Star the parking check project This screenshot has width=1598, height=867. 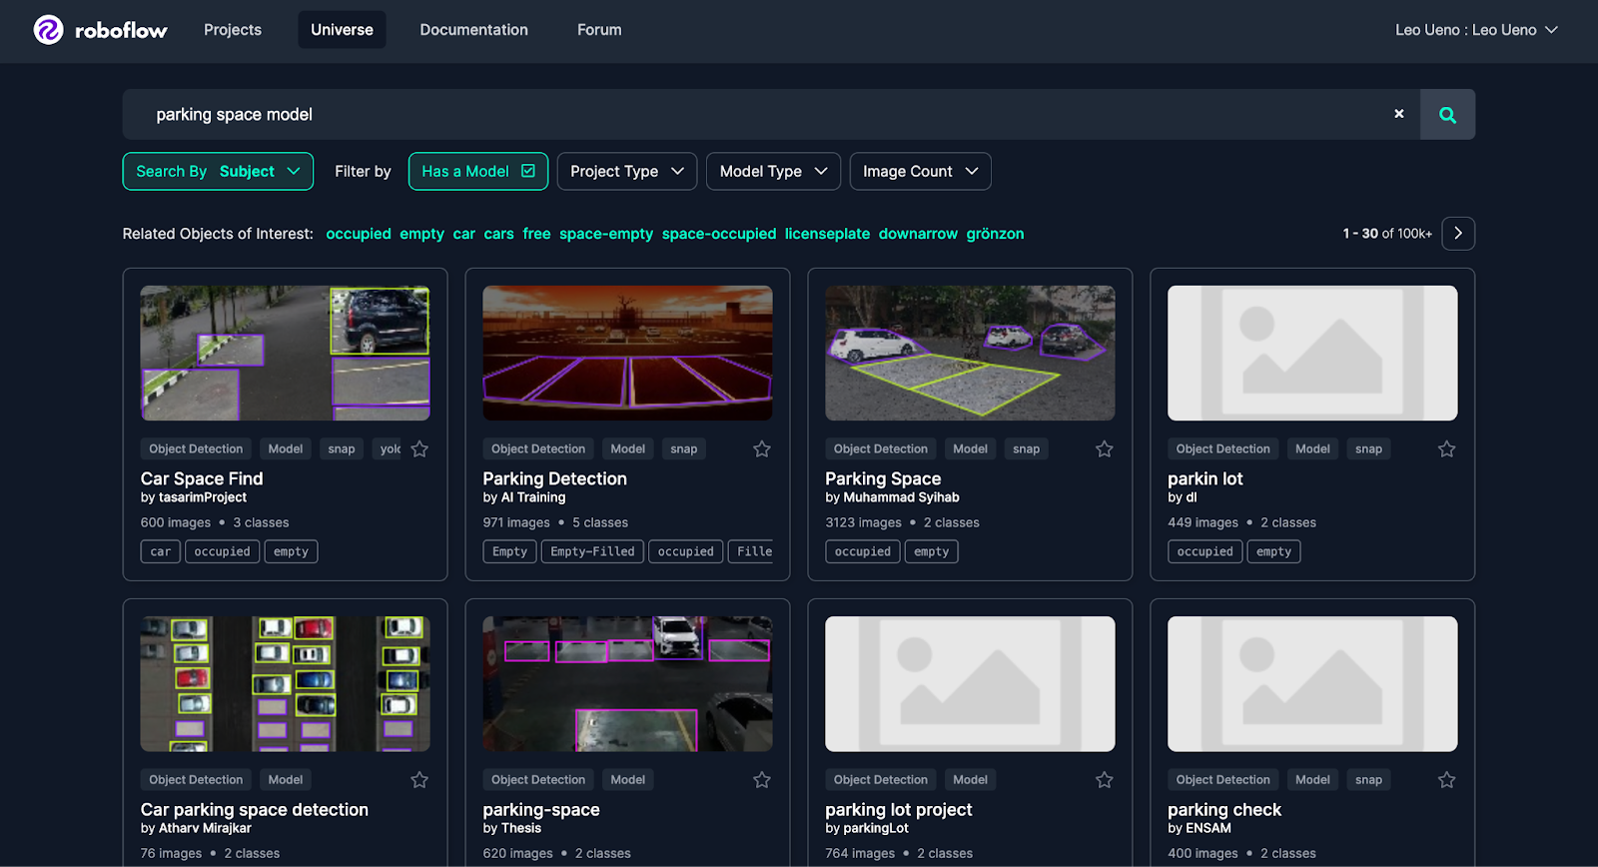coord(1446,780)
